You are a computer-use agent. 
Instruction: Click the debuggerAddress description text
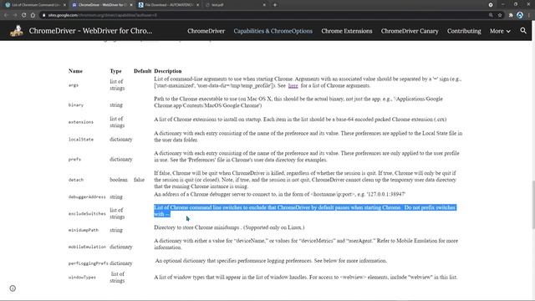click(279, 194)
